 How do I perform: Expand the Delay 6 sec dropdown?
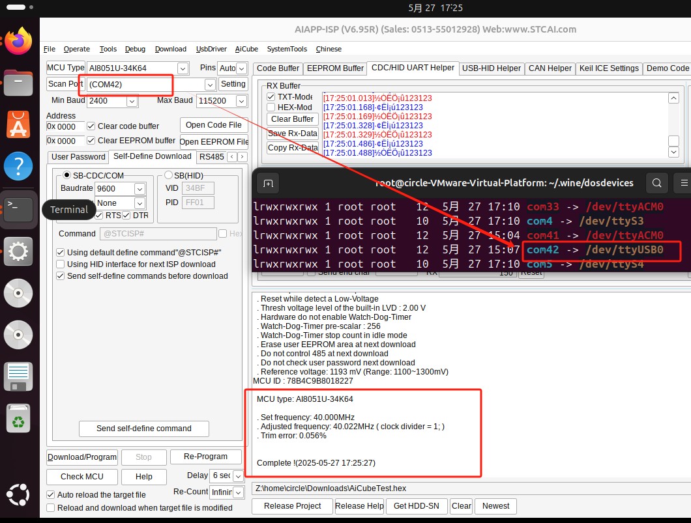(238, 476)
